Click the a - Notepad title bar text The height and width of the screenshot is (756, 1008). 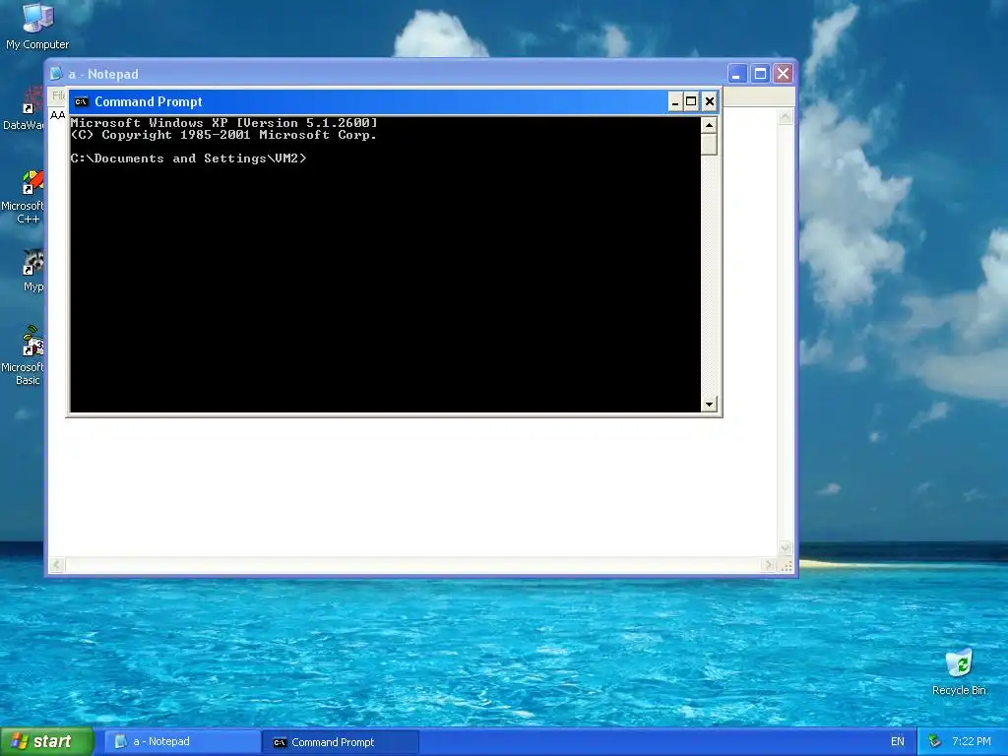click(103, 74)
